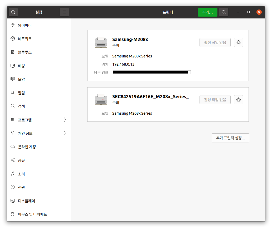Viewport: 272px width, 229px height.
Task: Select the mouse icon (마우스 및 터치패드)
Action: pos(13,214)
